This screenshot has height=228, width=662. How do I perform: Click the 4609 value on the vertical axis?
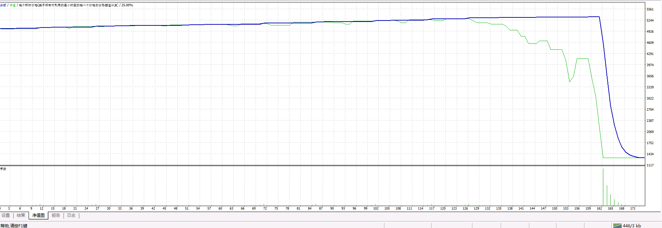(650, 43)
